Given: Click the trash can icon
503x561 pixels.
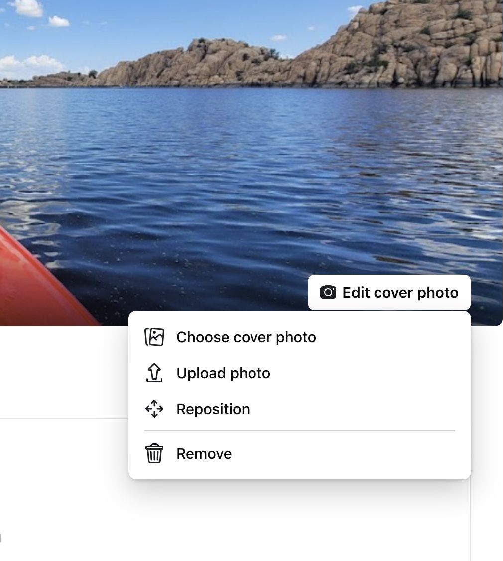Looking at the screenshot, I should [x=154, y=454].
